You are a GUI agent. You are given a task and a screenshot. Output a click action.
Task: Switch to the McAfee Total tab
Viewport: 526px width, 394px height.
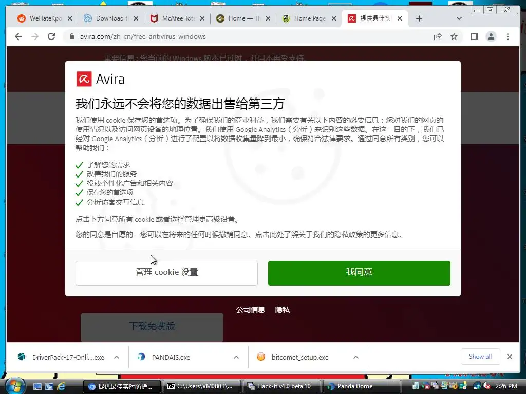tap(172, 18)
